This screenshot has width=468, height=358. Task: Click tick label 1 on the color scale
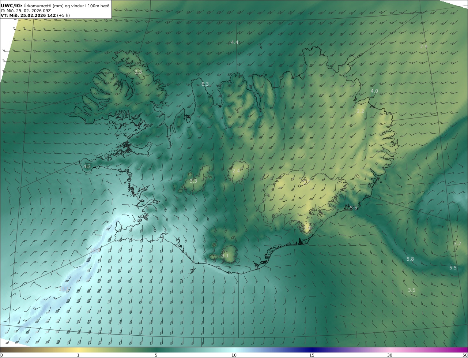point(78,355)
